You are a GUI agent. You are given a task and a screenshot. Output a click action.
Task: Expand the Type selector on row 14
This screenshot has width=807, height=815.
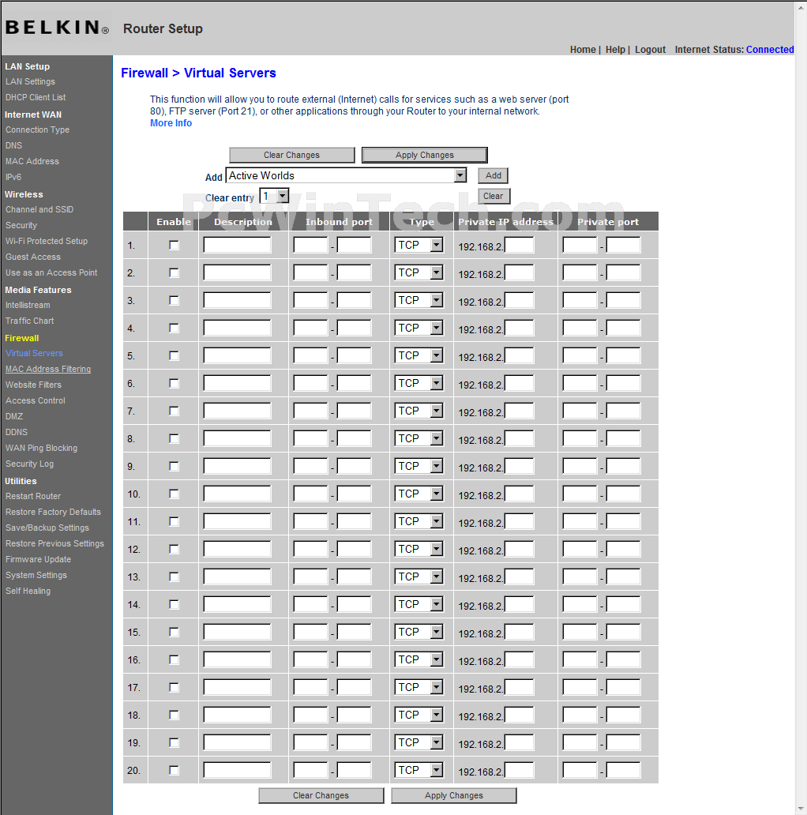419,604
